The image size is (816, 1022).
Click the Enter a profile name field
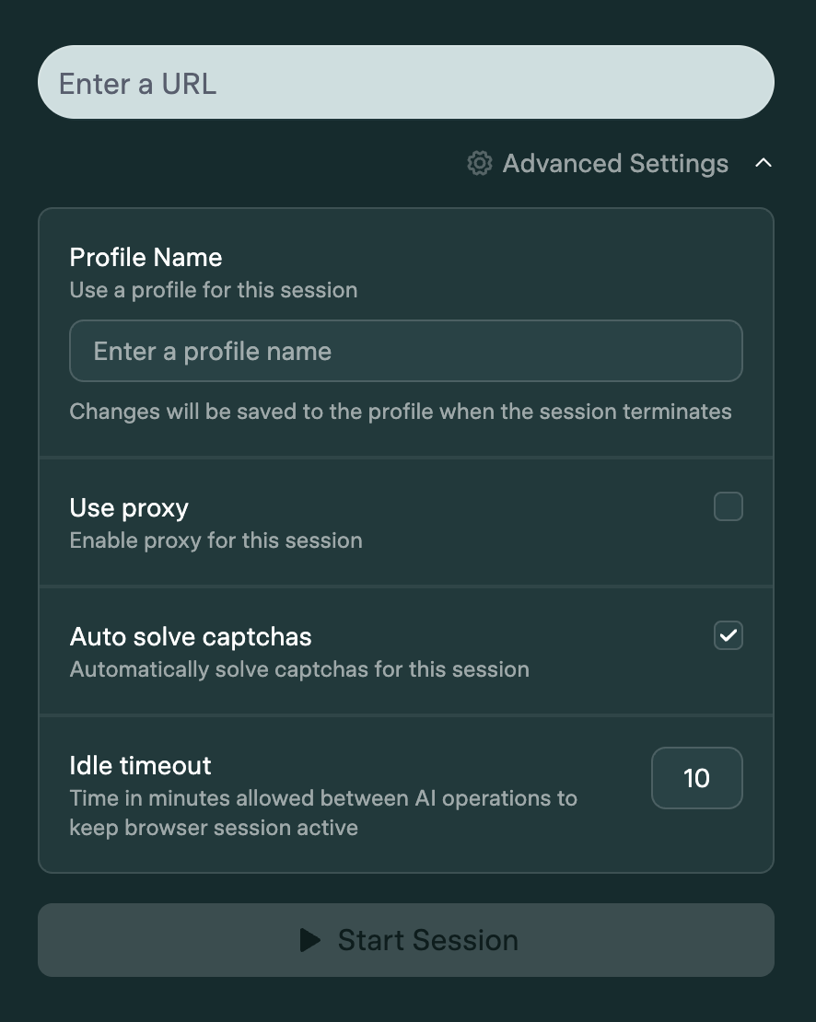click(405, 351)
